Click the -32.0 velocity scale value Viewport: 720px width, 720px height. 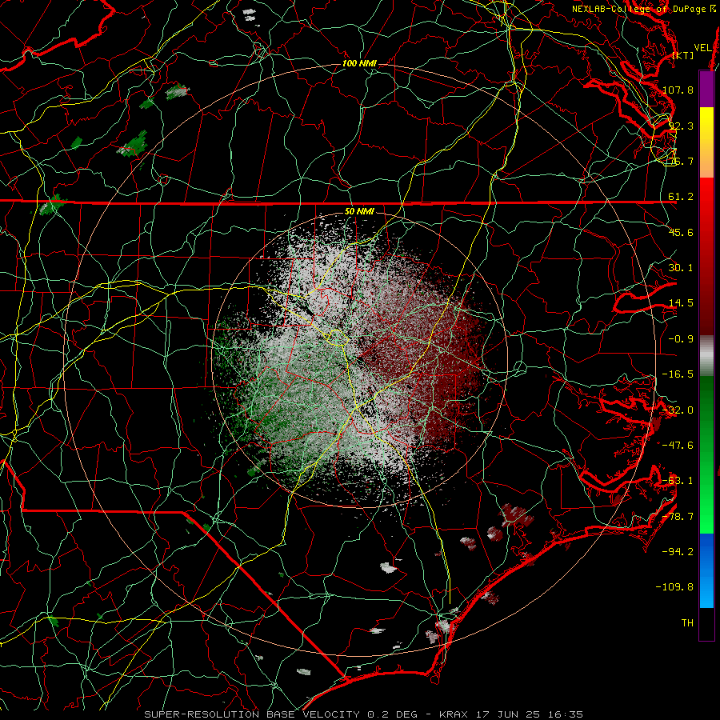pyautogui.click(x=678, y=410)
